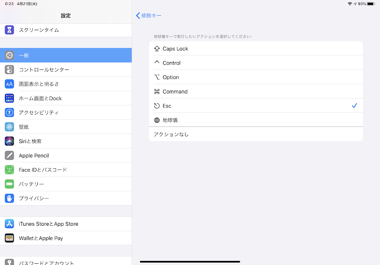Viewport: 380px width, 265px height.
Task: Open the Face ID passcode icon
Action: [x=10, y=170]
